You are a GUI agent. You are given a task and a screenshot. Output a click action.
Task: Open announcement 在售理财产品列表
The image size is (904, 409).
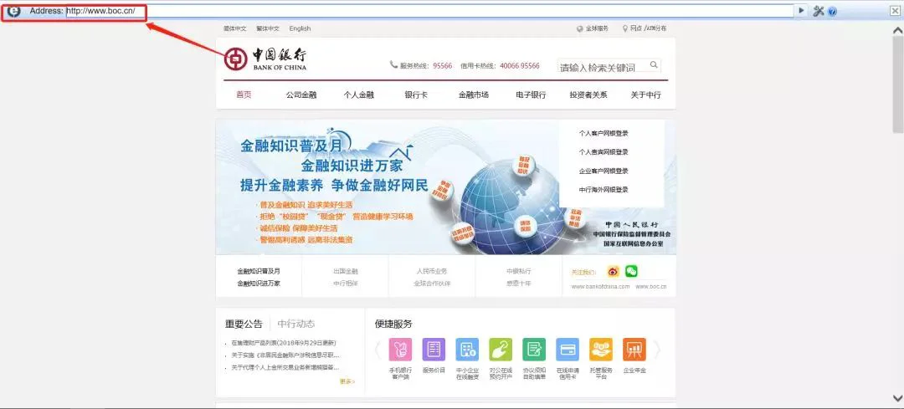(283, 343)
